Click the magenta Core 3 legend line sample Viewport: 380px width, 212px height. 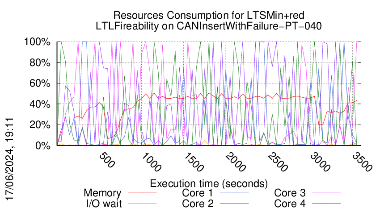[326, 193]
